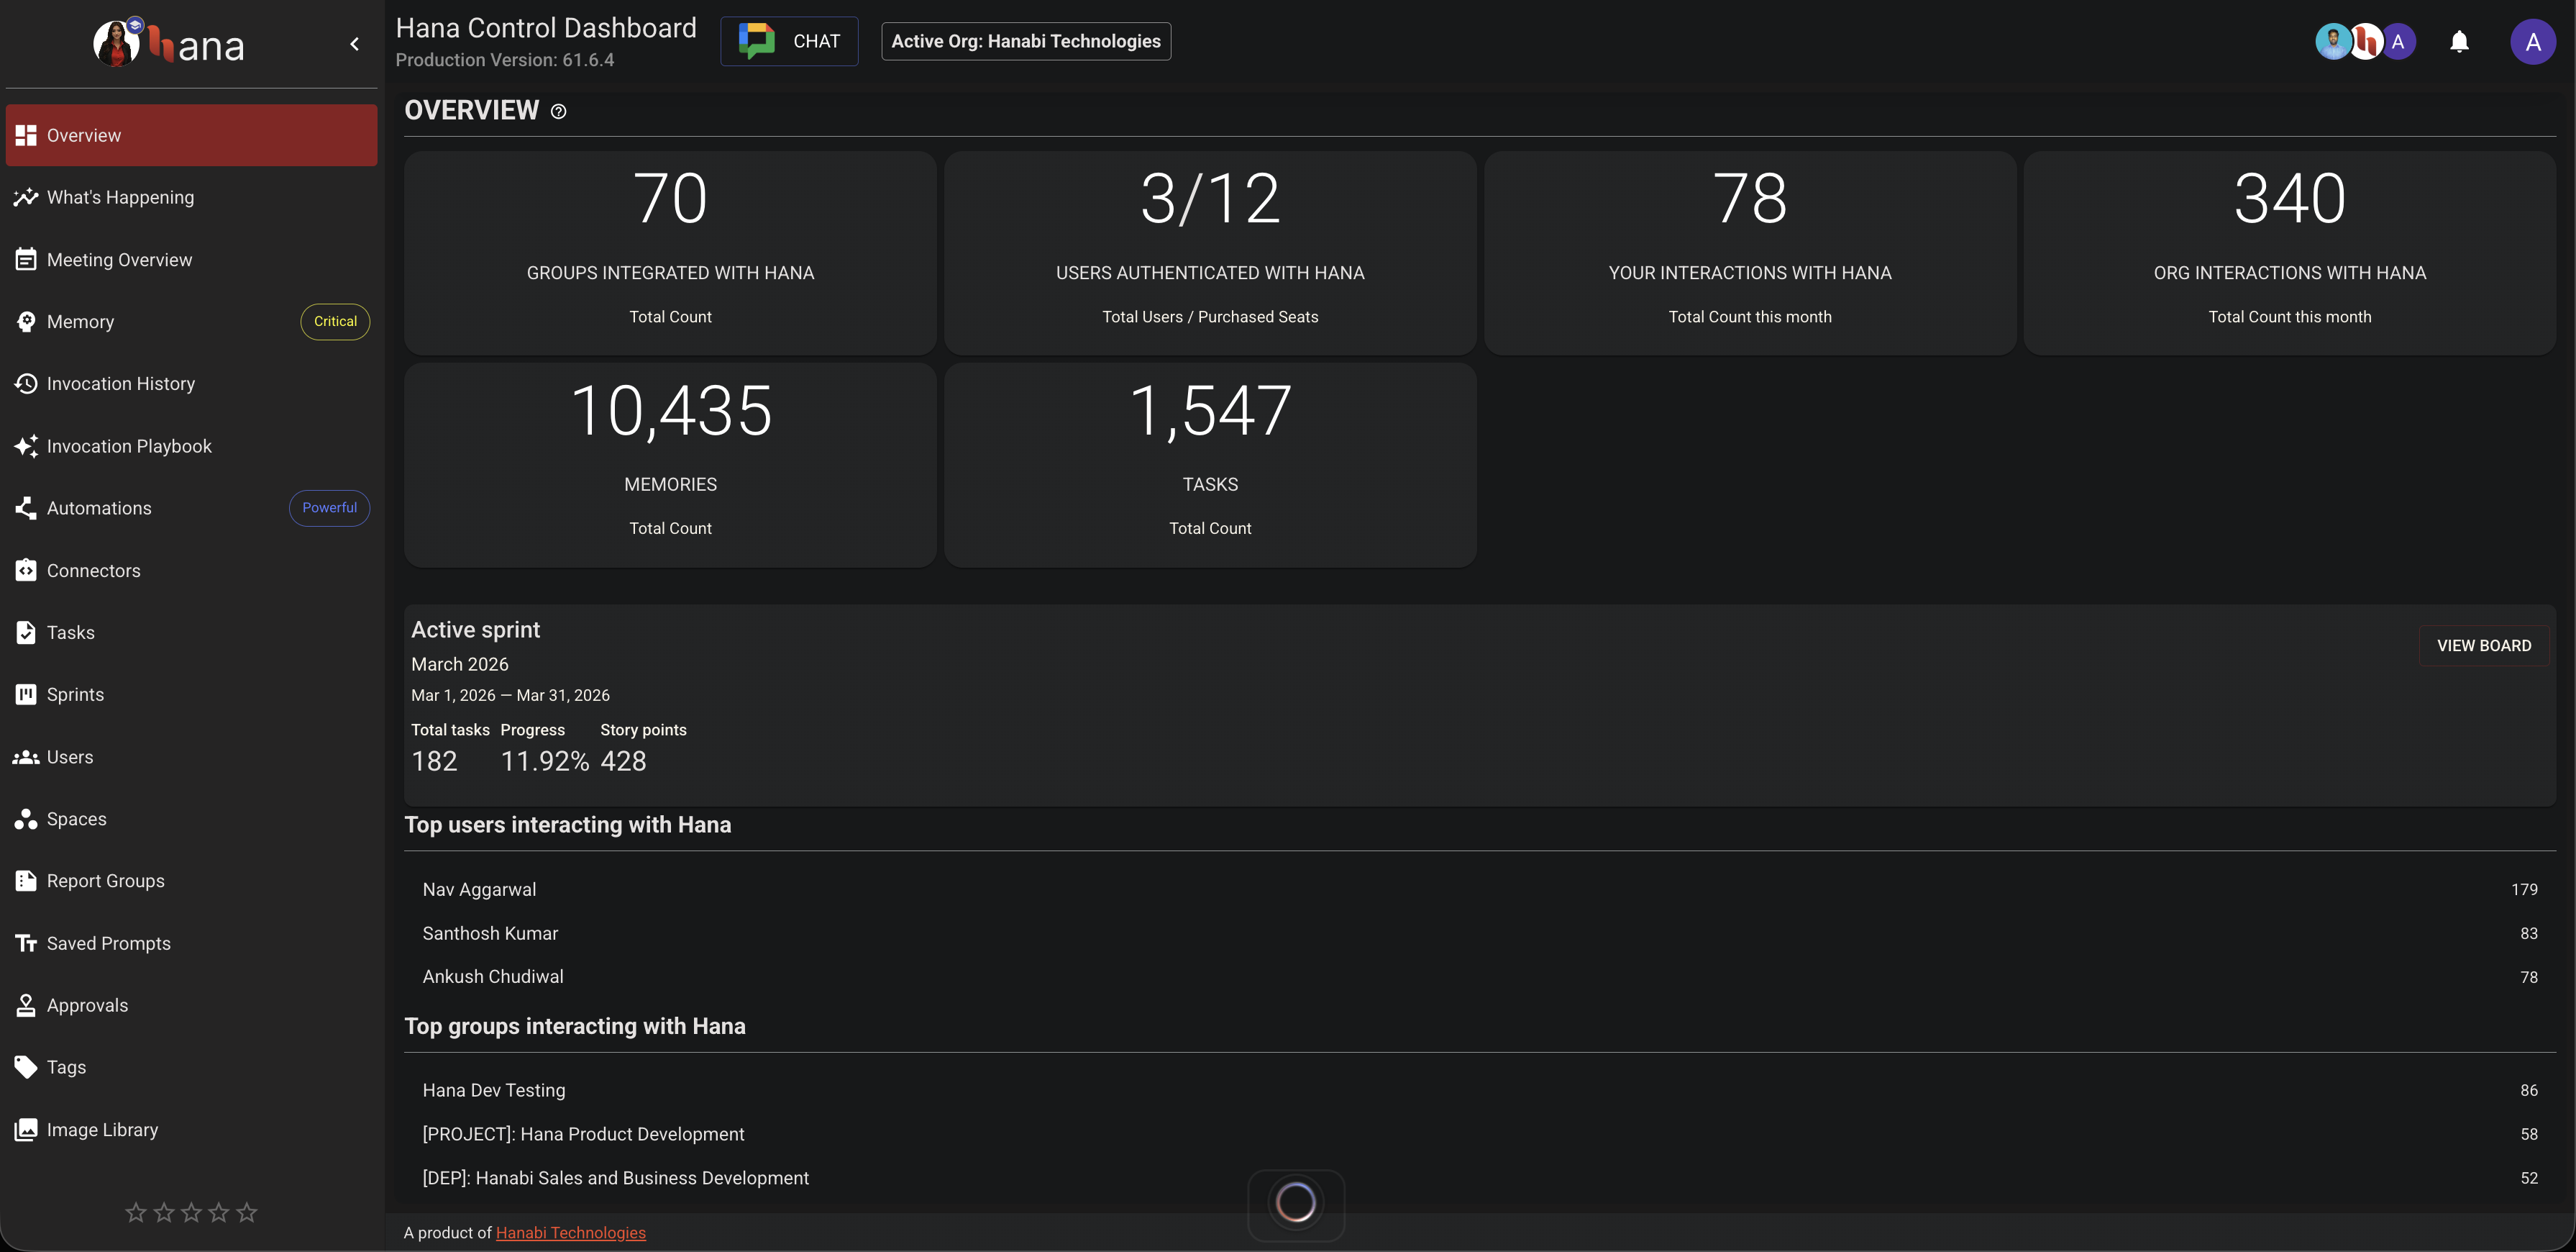Open the Active Org selector
The image size is (2576, 1252).
[x=1025, y=41]
